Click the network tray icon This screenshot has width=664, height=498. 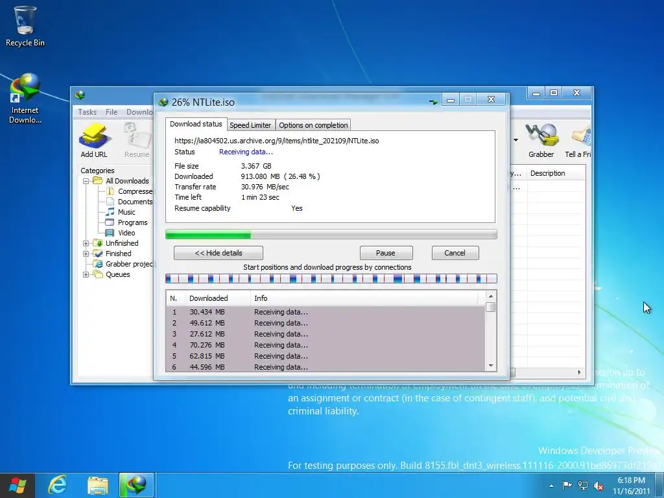(x=583, y=485)
